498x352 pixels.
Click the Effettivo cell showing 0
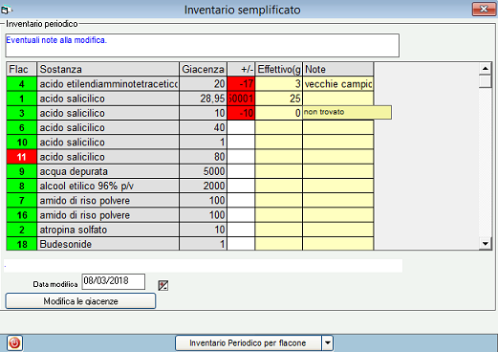(279, 113)
